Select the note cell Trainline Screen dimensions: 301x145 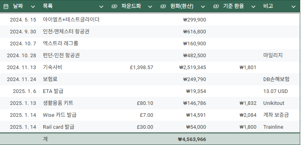(x=273, y=127)
